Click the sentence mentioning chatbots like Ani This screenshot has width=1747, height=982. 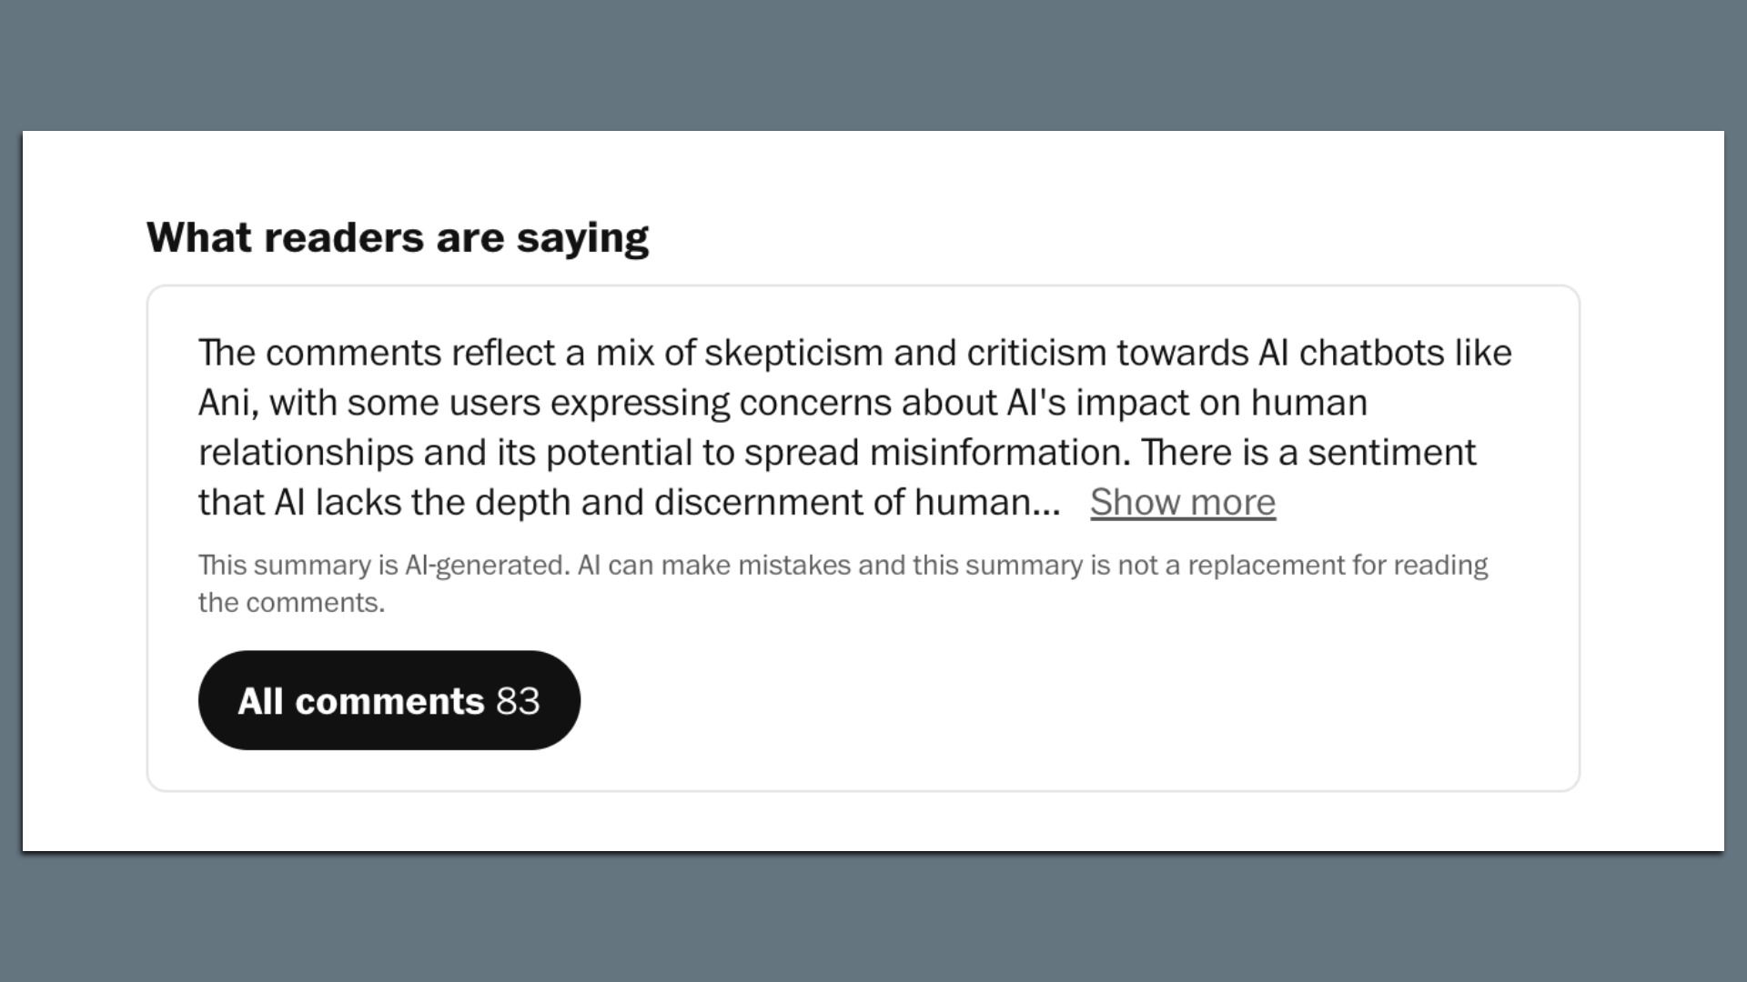[819, 353]
